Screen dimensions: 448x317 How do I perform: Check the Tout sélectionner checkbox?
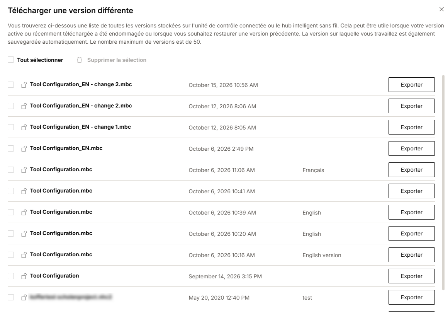(11, 60)
